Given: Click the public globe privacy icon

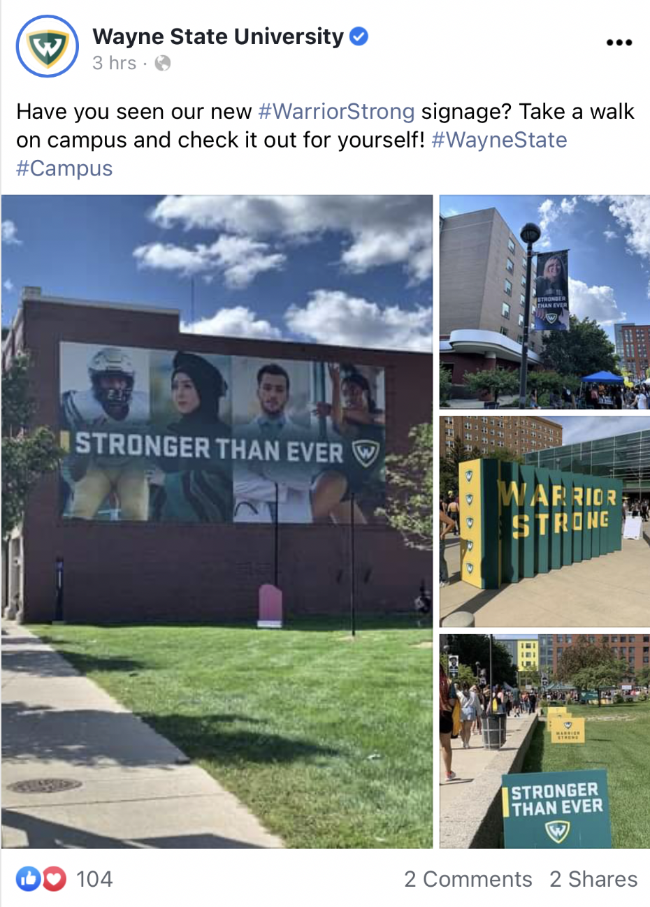Looking at the screenshot, I should pos(162,64).
